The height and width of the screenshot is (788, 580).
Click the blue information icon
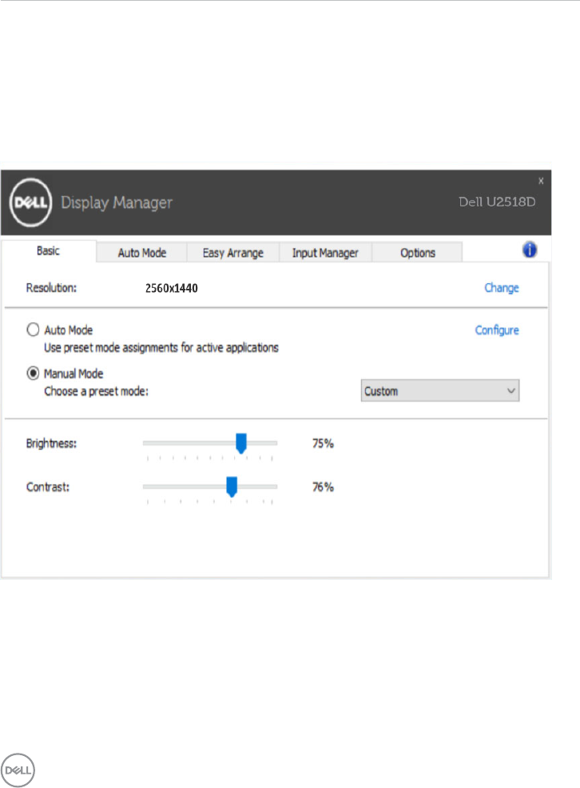point(529,250)
